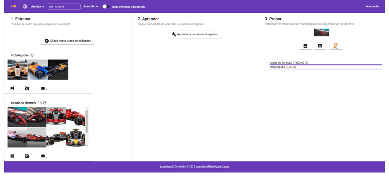This screenshot has height=184, width=389.
Task: Add image file to indianapolis class
Action: (x=12, y=88)
